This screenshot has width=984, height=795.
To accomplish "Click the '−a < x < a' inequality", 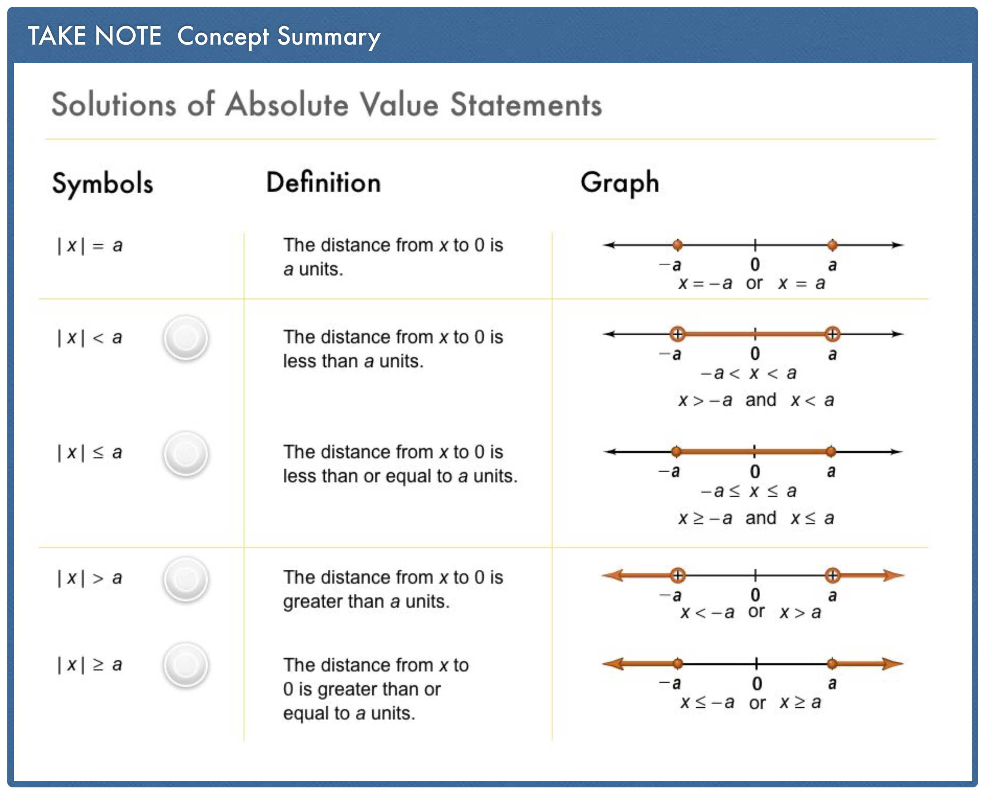I will pos(748,373).
